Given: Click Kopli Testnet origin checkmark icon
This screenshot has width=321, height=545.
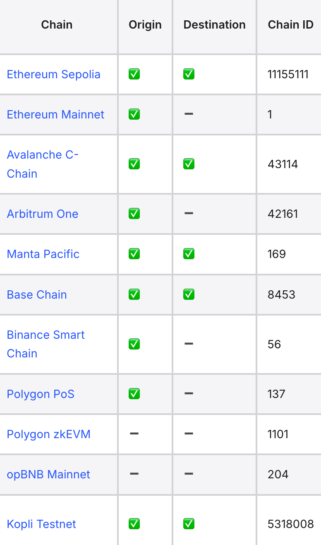Looking at the screenshot, I should (x=134, y=523).
